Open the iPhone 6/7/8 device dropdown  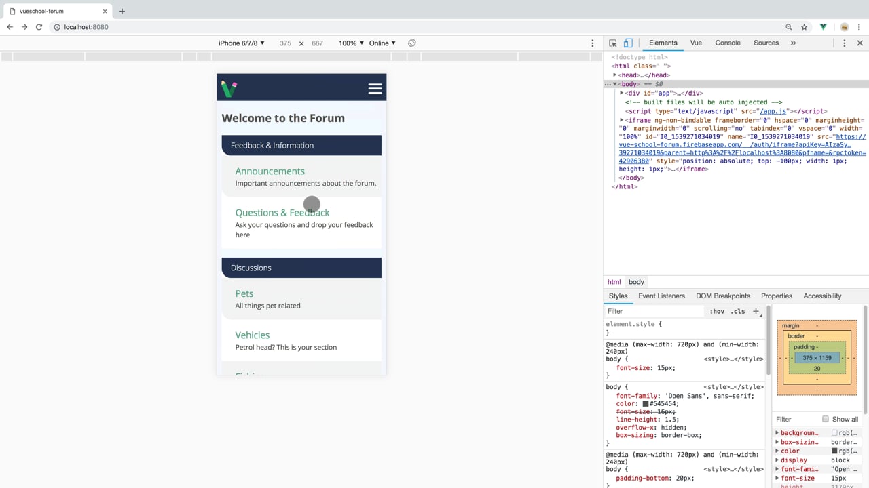[242, 43]
